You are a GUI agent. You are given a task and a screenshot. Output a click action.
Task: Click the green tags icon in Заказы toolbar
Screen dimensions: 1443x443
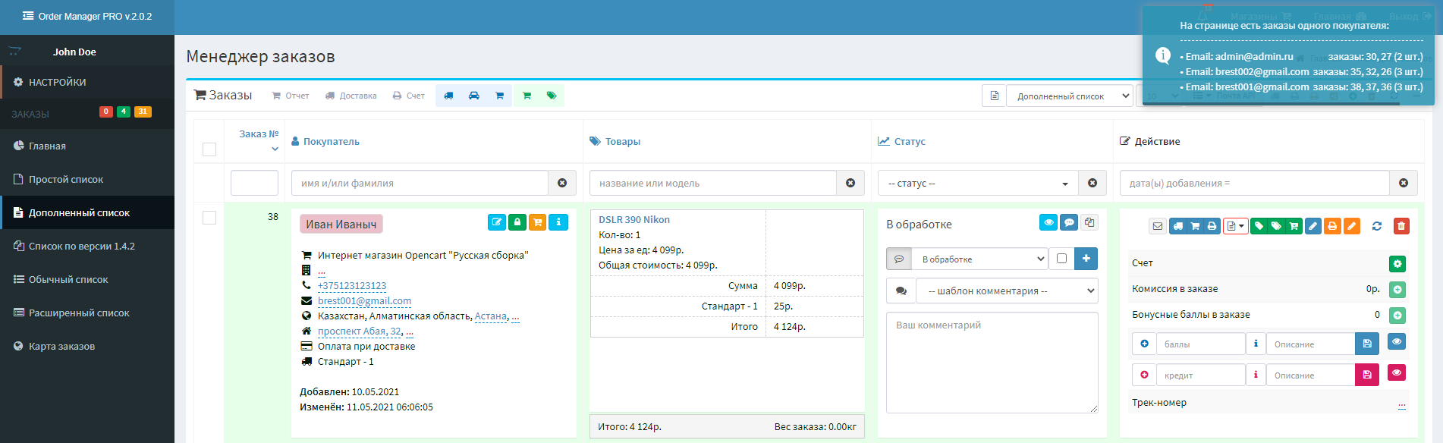point(552,96)
